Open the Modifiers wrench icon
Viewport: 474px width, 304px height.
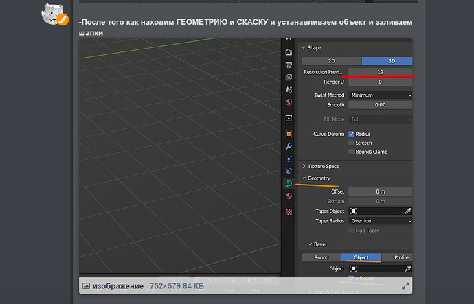(x=289, y=146)
